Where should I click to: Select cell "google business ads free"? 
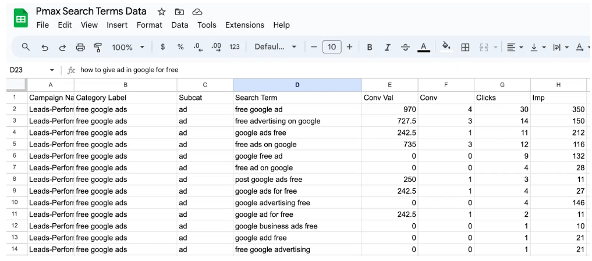click(x=297, y=226)
